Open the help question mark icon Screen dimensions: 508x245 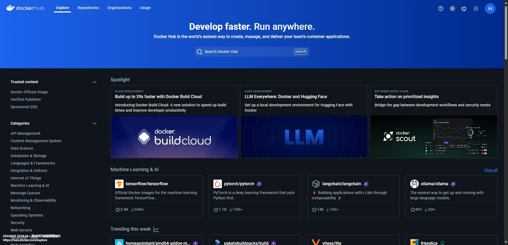441,9
